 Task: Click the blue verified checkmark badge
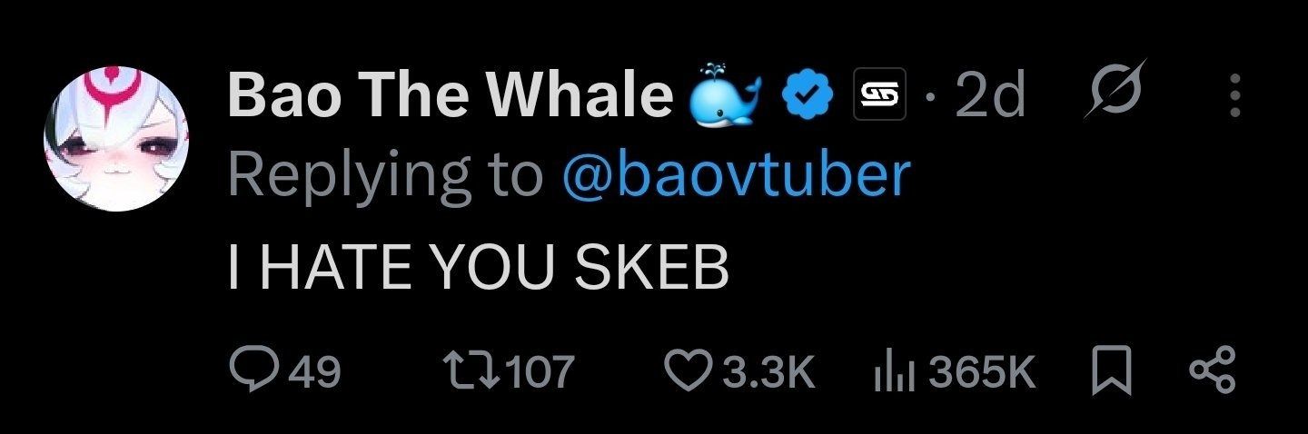pyautogui.click(x=804, y=94)
